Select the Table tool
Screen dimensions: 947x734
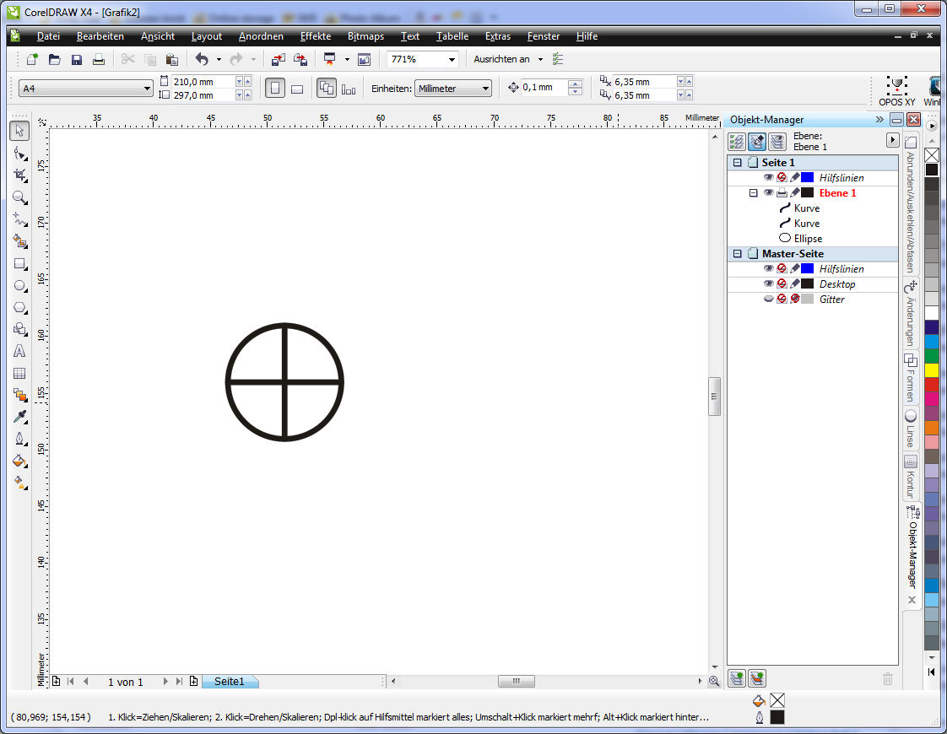point(19,373)
